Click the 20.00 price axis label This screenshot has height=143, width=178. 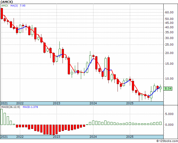coord(169,53)
